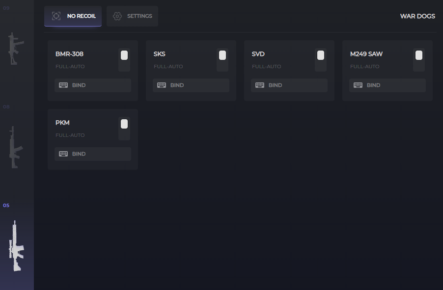Viewport: 443px width, 290px height.
Task: Toggle the SKS no-recoil switch
Action: pos(222,60)
